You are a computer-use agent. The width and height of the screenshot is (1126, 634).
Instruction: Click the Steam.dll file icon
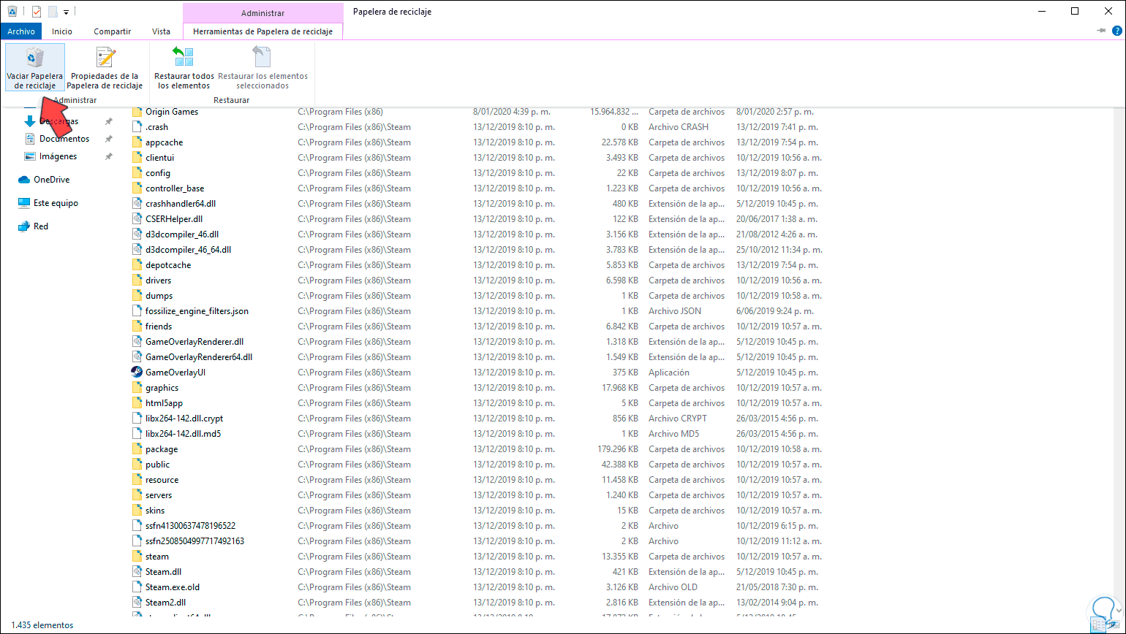tap(137, 572)
